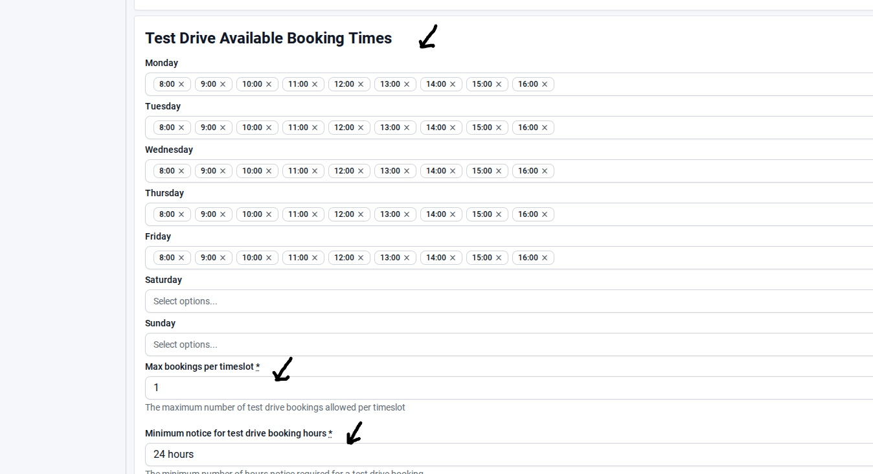
Task: Remove the 11:00 timeslot from Thursday
Action: click(x=315, y=214)
